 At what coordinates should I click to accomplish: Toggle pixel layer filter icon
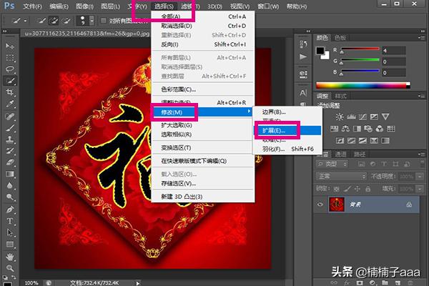tap(361, 164)
